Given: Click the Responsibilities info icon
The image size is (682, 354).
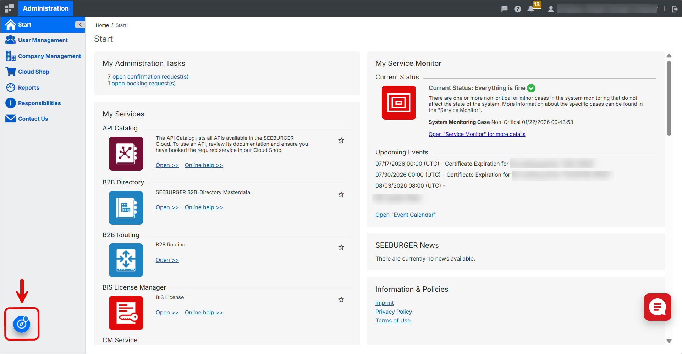Looking at the screenshot, I should (11, 103).
